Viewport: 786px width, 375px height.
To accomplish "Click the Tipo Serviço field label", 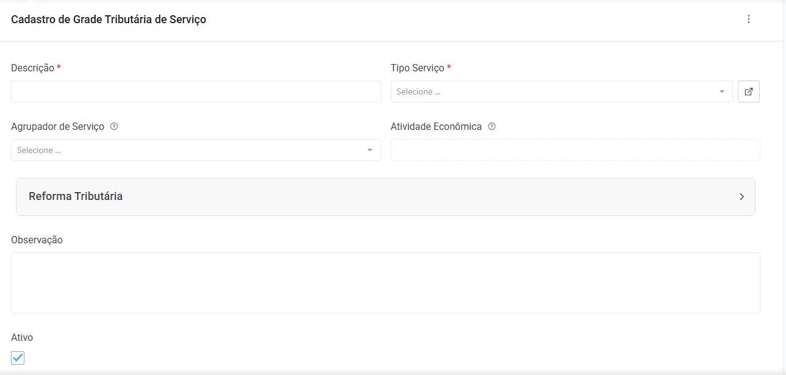I will (x=417, y=68).
